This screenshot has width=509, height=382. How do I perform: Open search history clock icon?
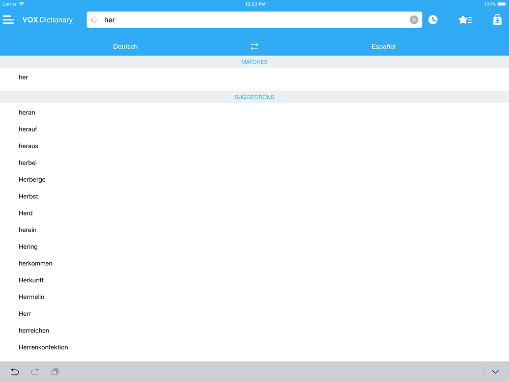[433, 20]
